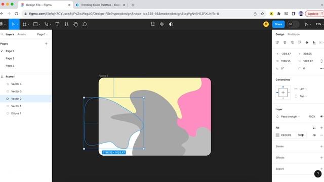324x182 pixels.
Task: Hide the CECECE fill
Action: click(314, 135)
